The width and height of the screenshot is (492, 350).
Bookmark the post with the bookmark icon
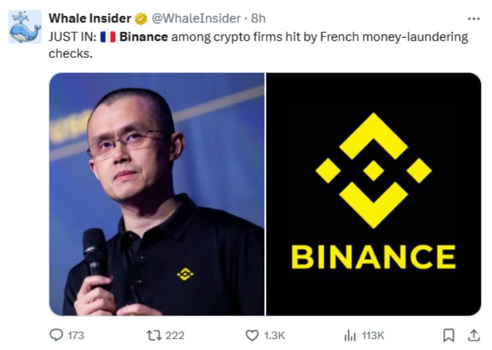tap(448, 335)
